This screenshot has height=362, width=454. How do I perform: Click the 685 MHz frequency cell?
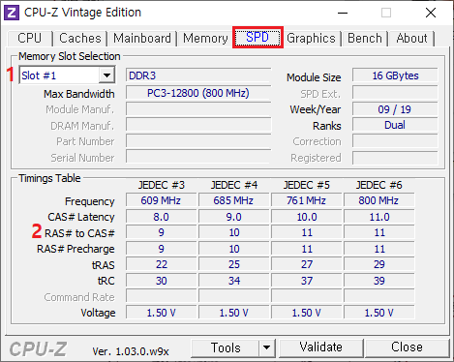[233, 200]
